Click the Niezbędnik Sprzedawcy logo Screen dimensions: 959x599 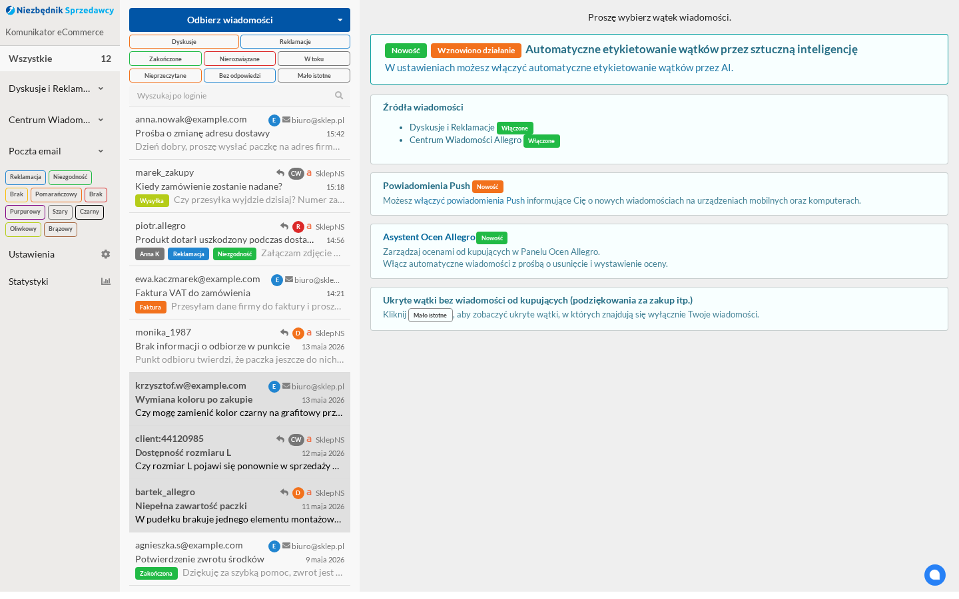(x=60, y=10)
